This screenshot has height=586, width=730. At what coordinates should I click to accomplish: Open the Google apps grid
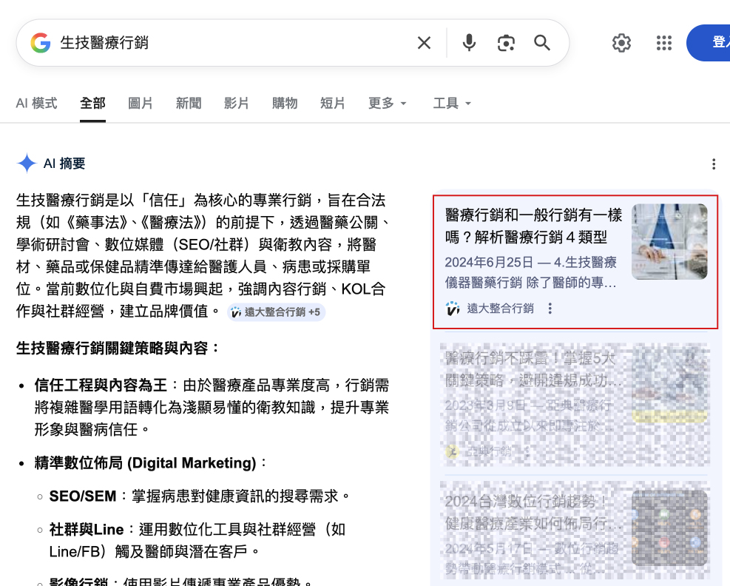tap(664, 43)
